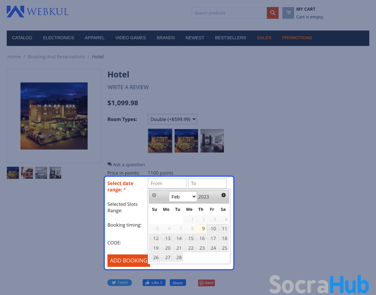Pick February 18 in the calendar
376x295 pixels.
point(223,238)
